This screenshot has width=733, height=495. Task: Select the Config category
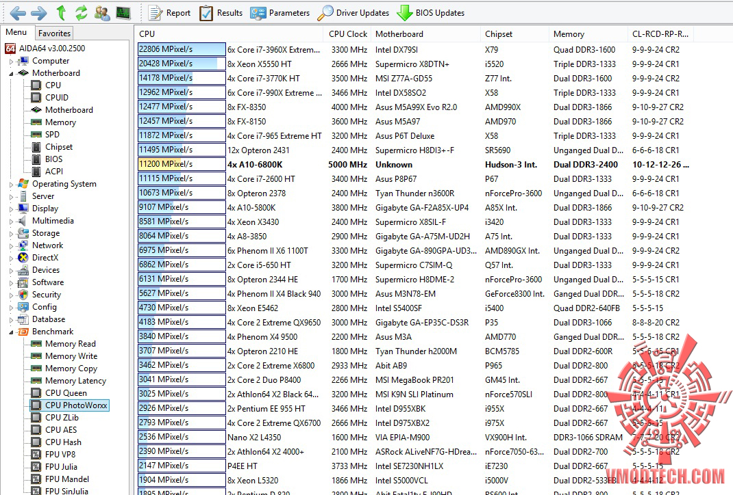point(44,306)
